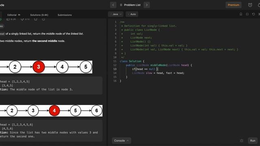Add the problem to favorites with the star
This screenshot has height=146, width=260.
click(x=36, y=19)
